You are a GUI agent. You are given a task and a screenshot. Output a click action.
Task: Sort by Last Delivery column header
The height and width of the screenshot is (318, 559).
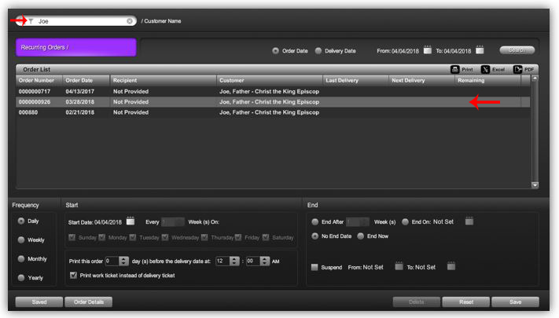(x=356, y=80)
